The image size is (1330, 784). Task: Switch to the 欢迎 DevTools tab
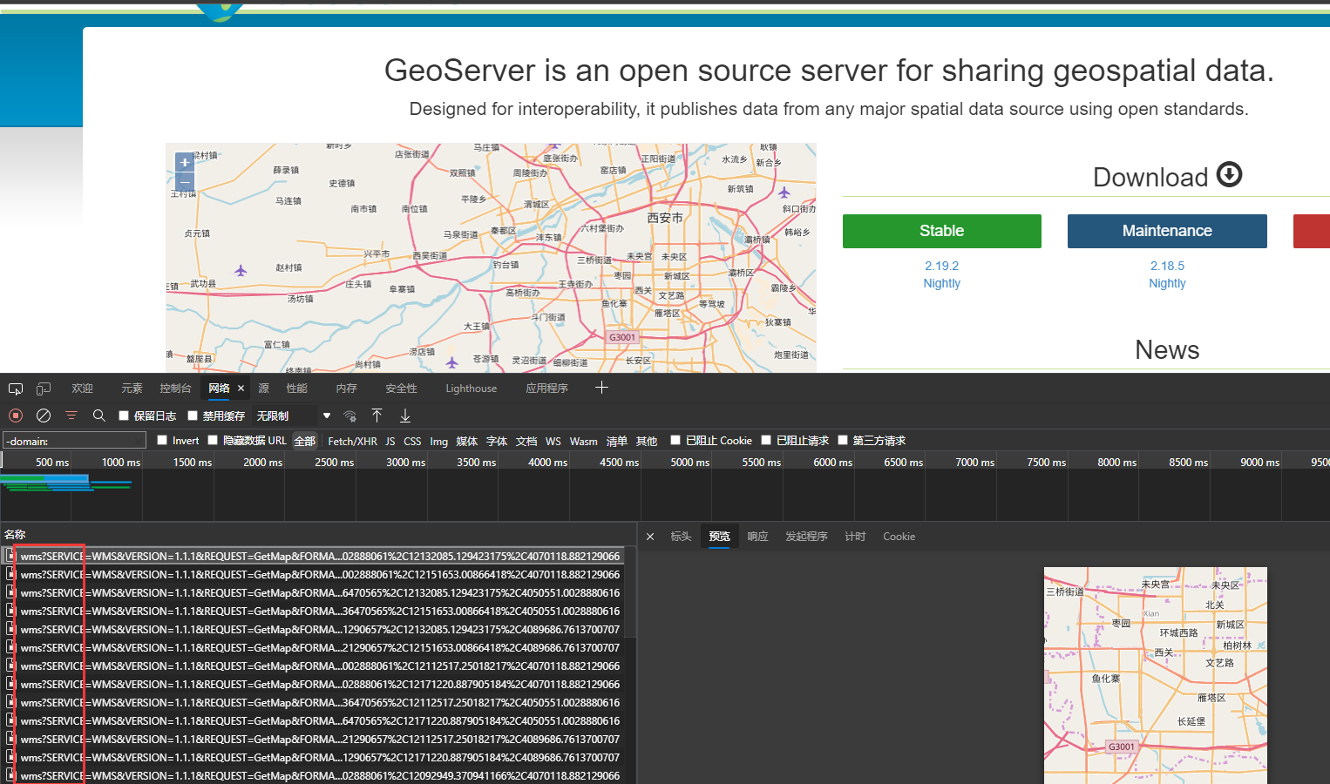pyautogui.click(x=82, y=389)
